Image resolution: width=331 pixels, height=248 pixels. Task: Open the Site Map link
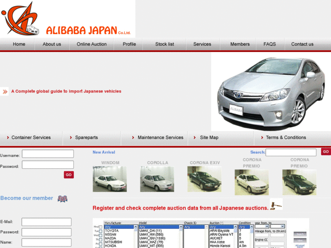(x=209, y=137)
